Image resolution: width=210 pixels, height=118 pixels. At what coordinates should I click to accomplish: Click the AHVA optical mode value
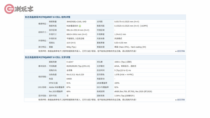click(125, 66)
